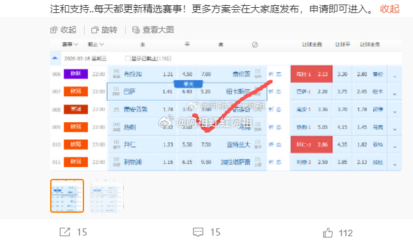Click the 布拉加 team name in row 006
413x244 pixels.
pyautogui.click(x=133, y=74)
